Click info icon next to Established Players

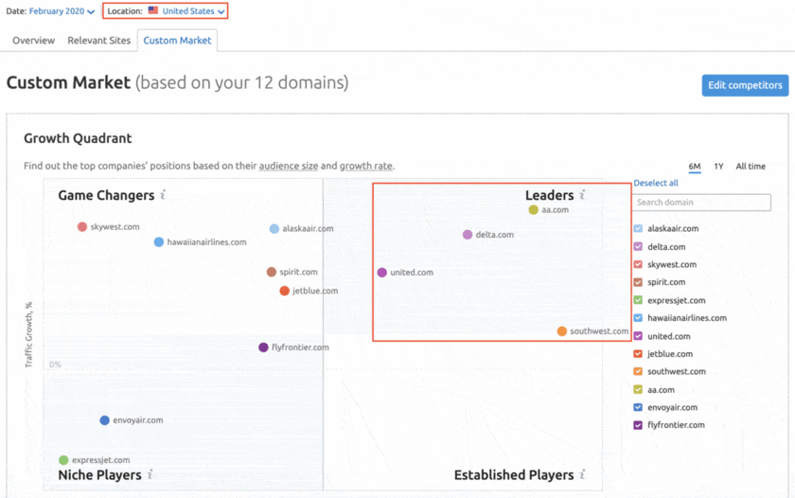[583, 474]
